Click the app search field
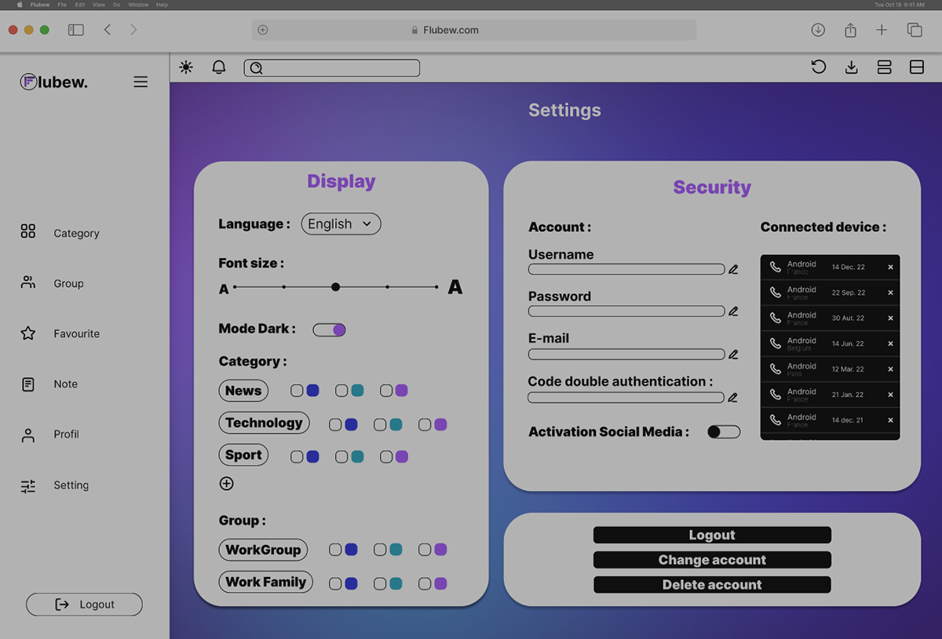The width and height of the screenshot is (942, 639). click(x=332, y=68)
